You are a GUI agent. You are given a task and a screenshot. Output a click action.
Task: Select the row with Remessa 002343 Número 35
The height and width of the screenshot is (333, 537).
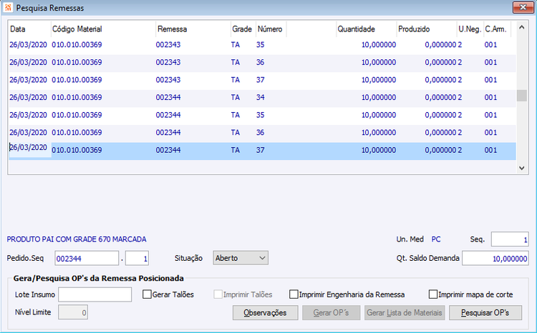pos(262,45)
